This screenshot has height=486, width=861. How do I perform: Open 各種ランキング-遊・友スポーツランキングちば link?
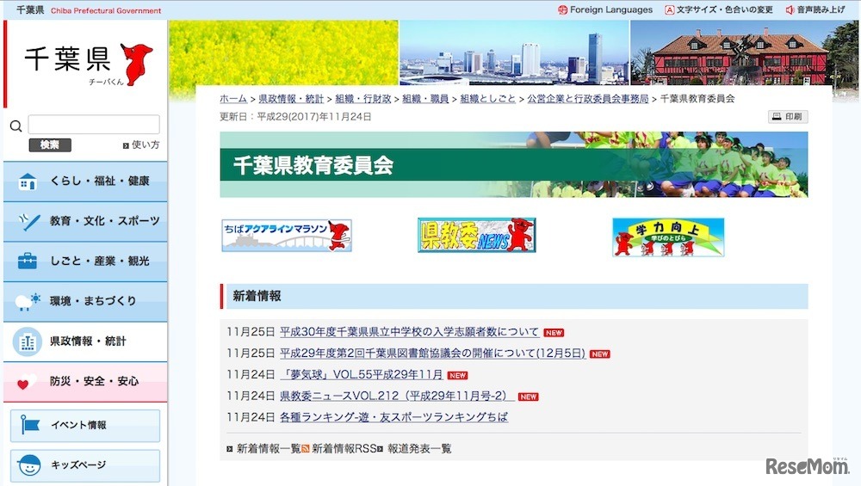[393, 417]
